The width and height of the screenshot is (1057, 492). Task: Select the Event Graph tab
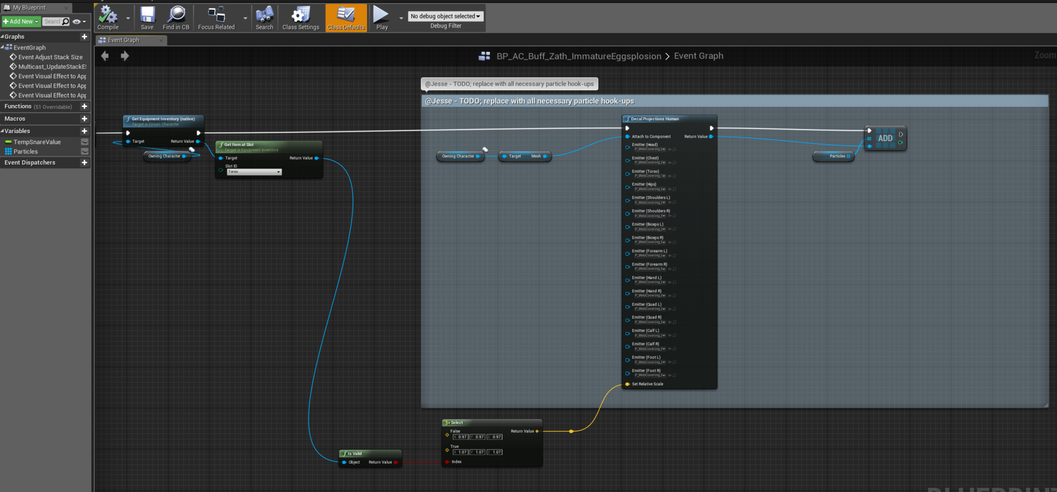(x=124, y=40)
